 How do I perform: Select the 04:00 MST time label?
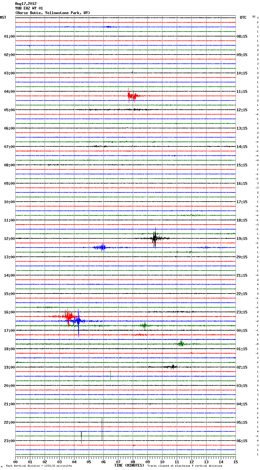point(9,92)
